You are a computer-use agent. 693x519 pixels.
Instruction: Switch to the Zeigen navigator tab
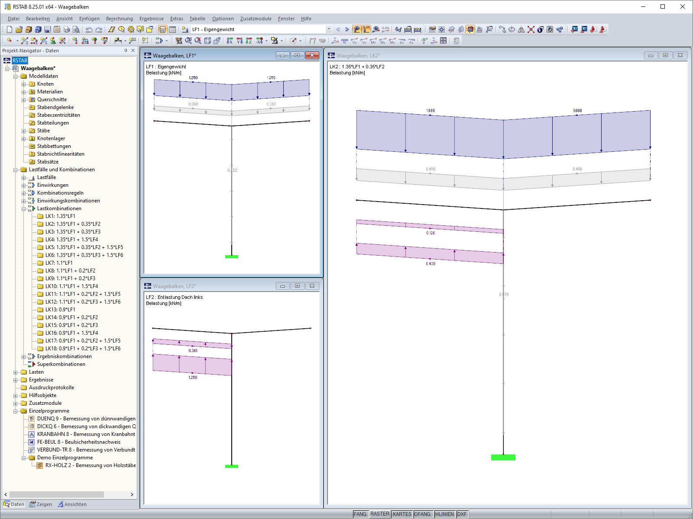pyautogui.click(x=41, y=504)
